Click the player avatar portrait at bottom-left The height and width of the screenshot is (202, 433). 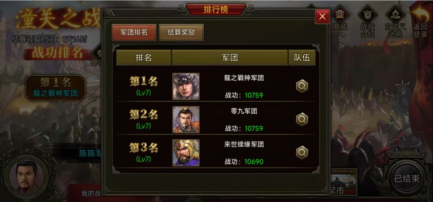(26, 174)
